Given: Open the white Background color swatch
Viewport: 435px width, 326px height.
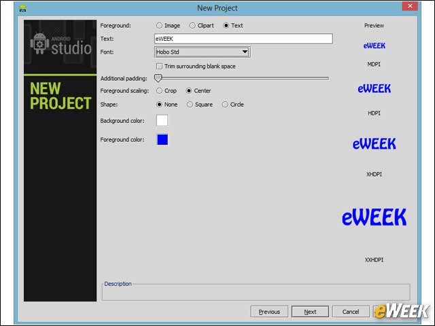Looking at the screenshot, I should [162, 121].
